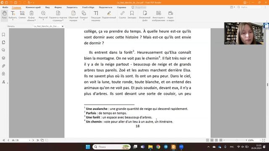Expand the Select (Выбрать) tool dropdown arrow
The image size is (269, 151).
13,20
